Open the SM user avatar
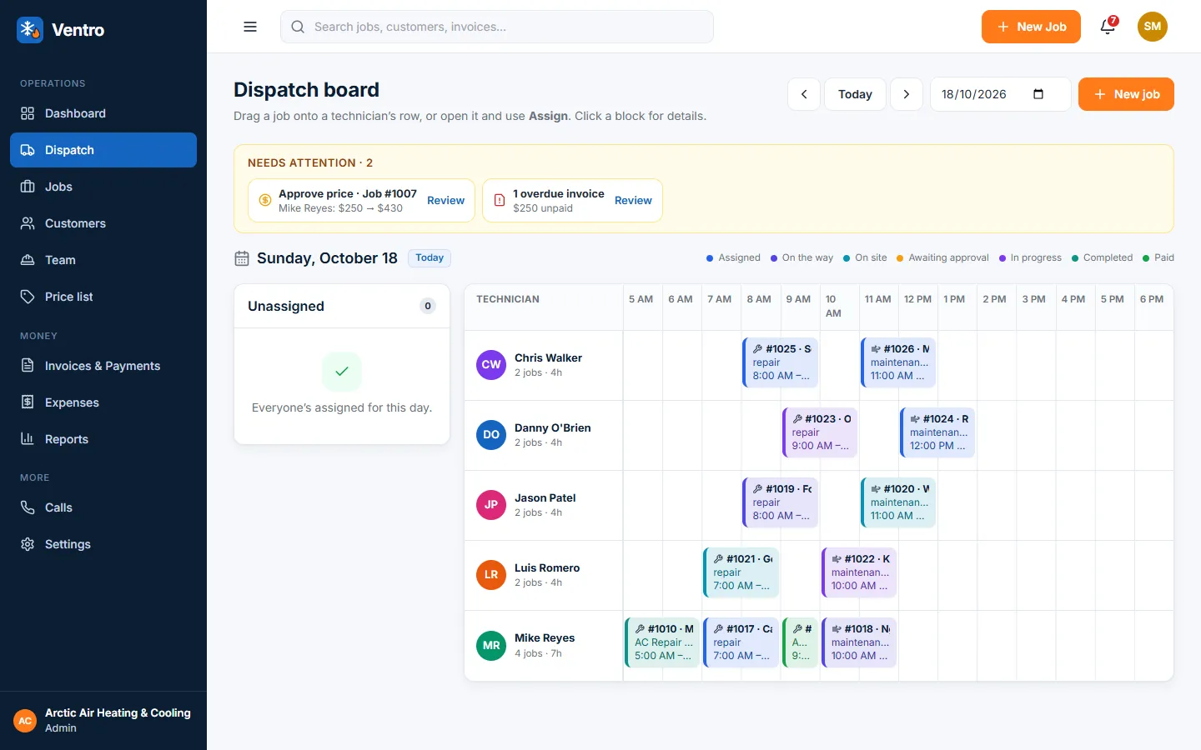Viewport: 1201px width, 750px height. coord(1153,27)
